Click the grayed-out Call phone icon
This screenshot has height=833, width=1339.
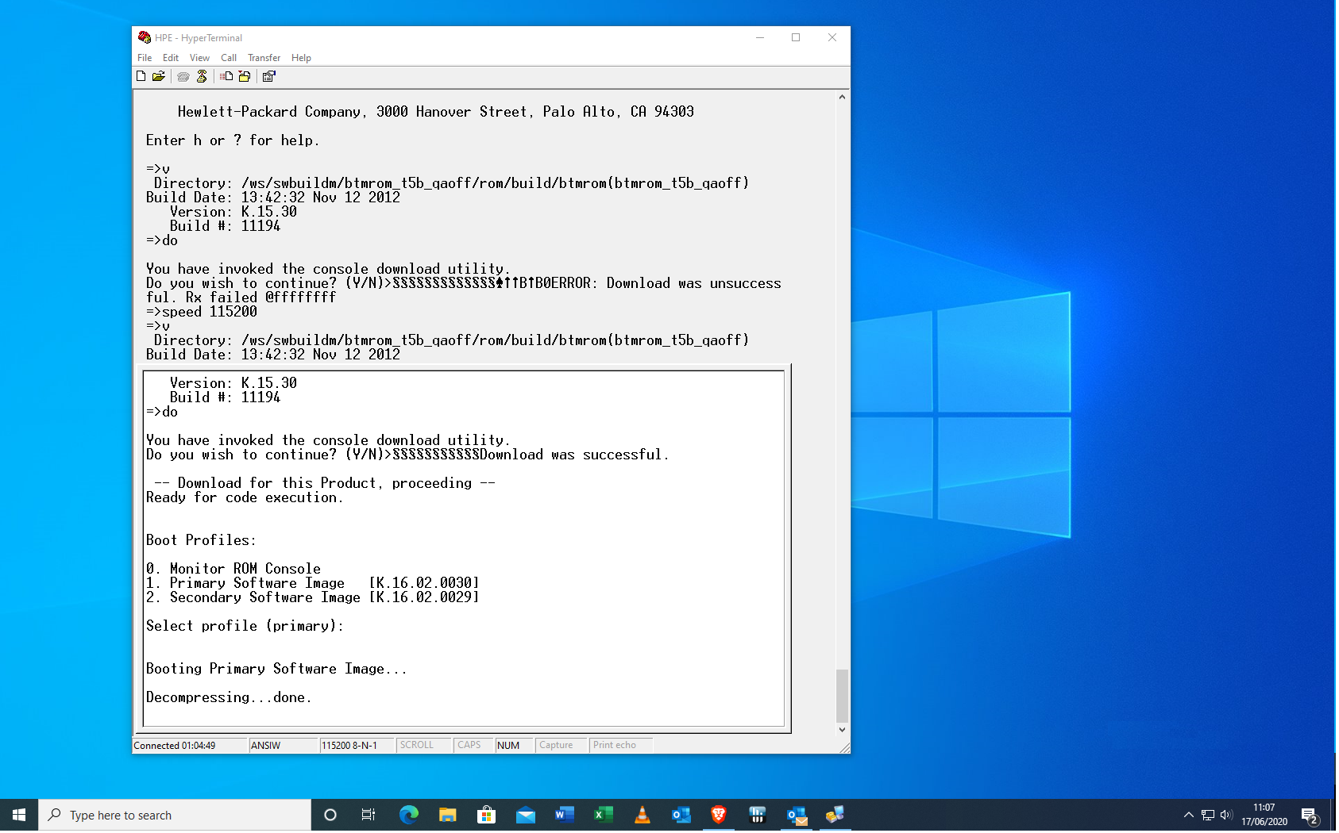pyautogui.click(x=183, y=77)
